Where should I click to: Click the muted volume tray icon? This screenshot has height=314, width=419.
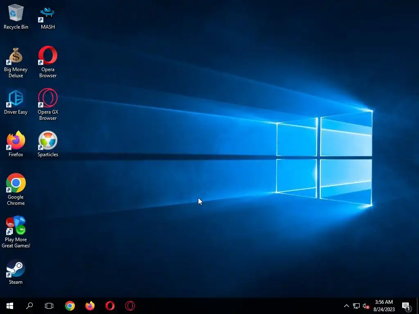point(366,306)
